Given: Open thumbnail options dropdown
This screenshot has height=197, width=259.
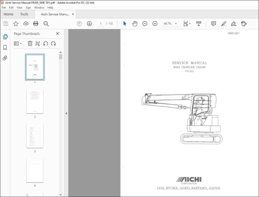Looking at the screenshot, I should (x=18, y=44).
